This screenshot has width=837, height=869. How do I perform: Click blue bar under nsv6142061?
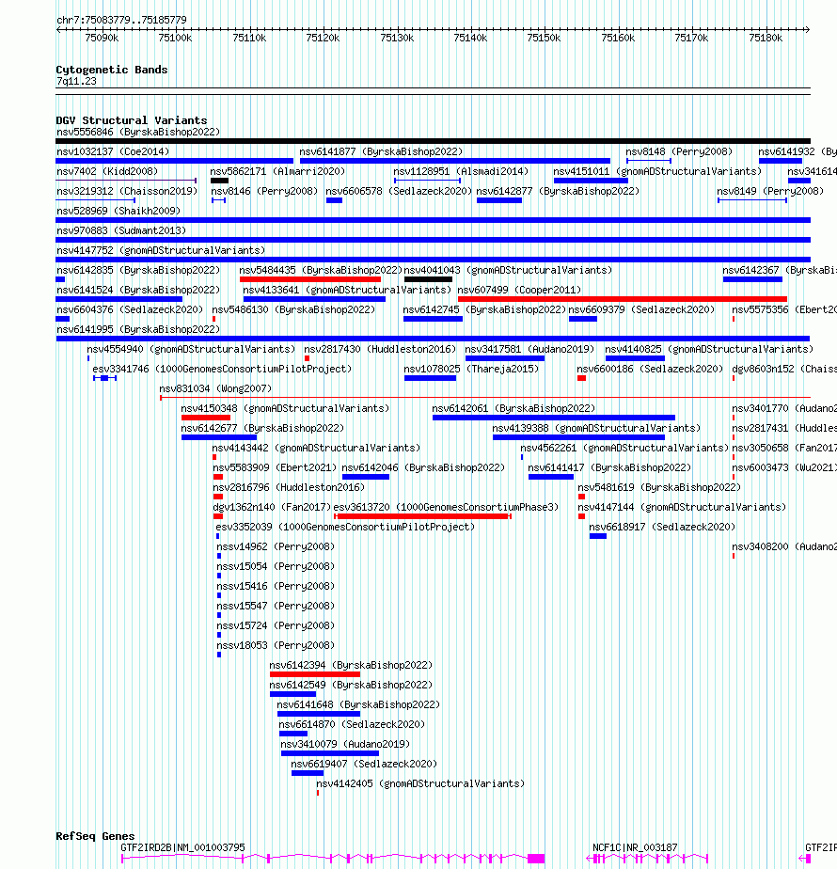[554, 418]
